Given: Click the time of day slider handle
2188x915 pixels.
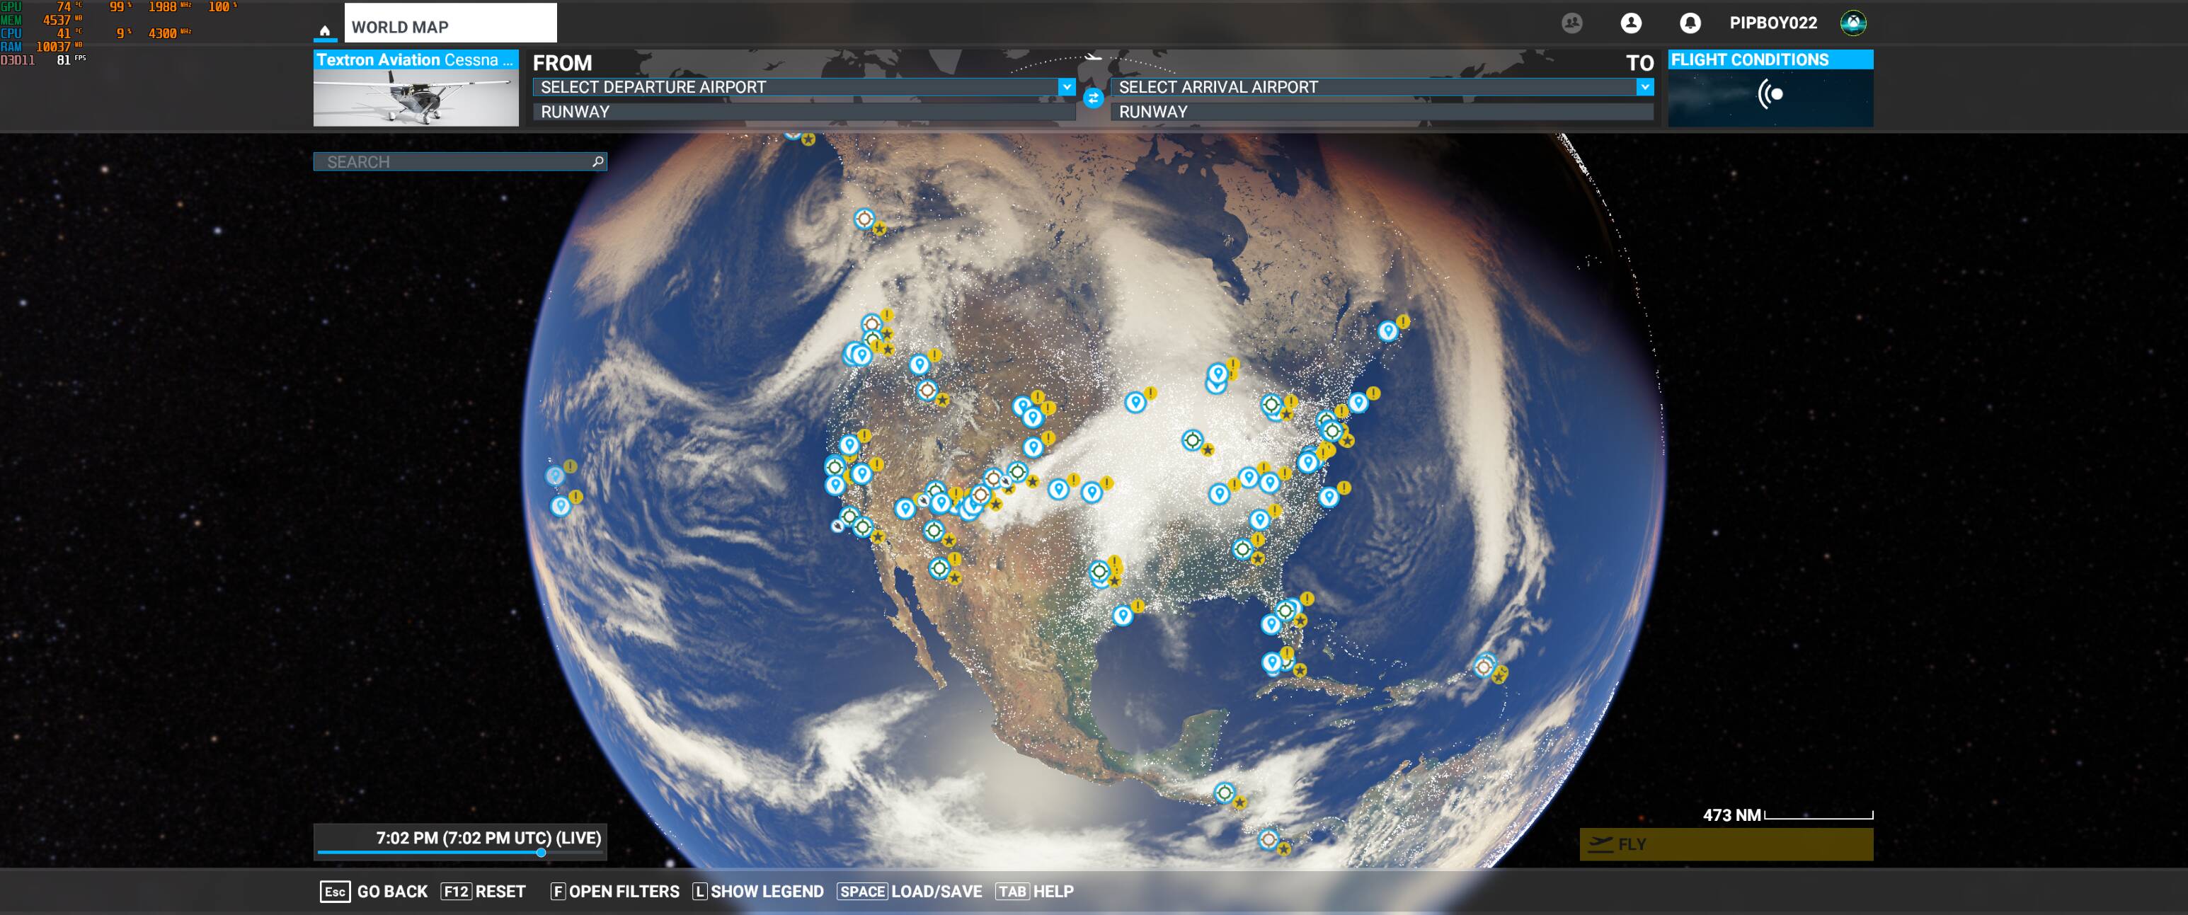Looking at the screenshot, I should (541, 852).
